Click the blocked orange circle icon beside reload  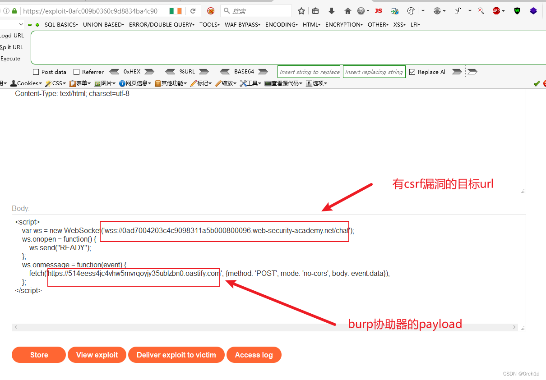point(211,11)
